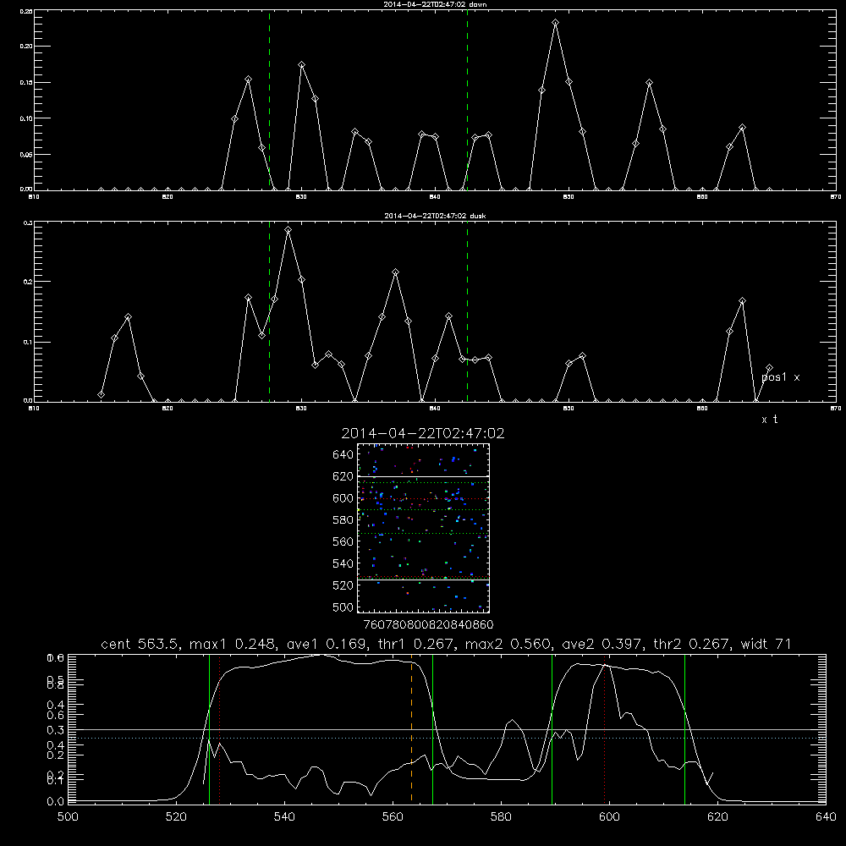This screenshot has height=846, width=846.
Task: Click the '640' x-axis label of bottom plot
Action: pos(826,817)
